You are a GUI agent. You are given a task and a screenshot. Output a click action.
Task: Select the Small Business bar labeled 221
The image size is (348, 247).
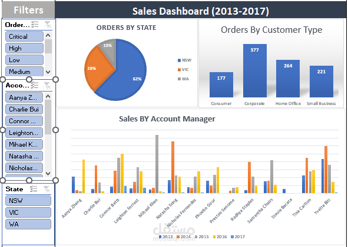pyautogui.click(x=322, y=82)
